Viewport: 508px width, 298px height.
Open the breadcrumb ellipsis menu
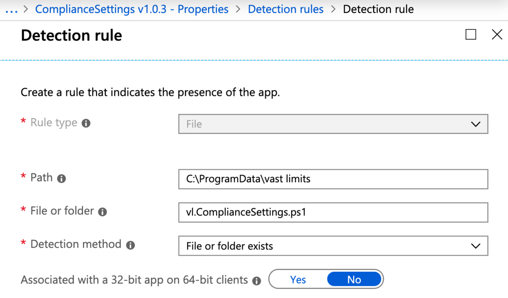[x=12, y=9]
